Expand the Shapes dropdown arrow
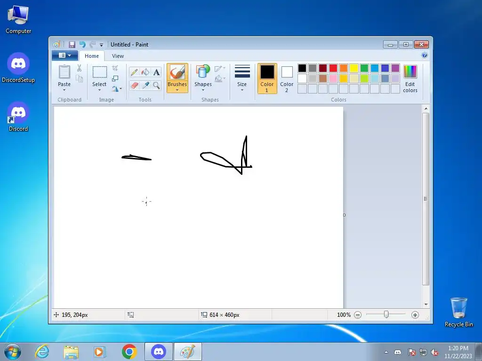Viewport: 482px width, 361px height. tap(203, 90)
